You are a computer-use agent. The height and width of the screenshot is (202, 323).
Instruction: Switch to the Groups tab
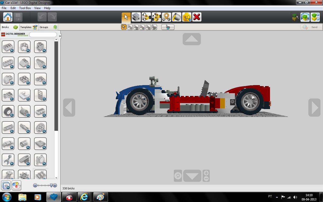point(48,27)
